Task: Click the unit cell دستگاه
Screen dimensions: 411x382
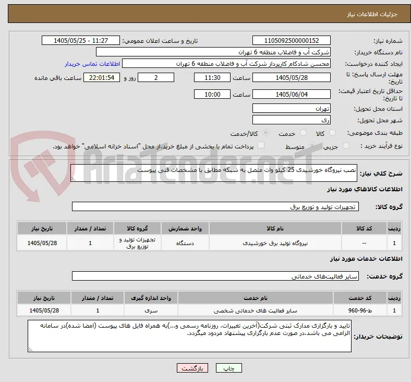Action: click(185, 243)
